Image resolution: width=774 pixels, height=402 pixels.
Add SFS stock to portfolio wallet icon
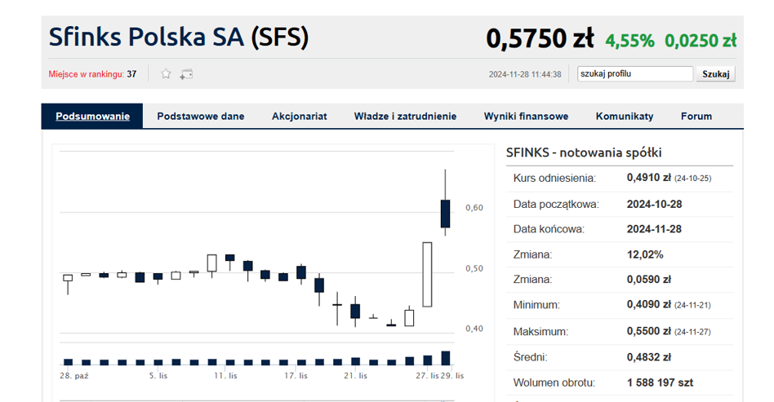[x=186, y=74]
